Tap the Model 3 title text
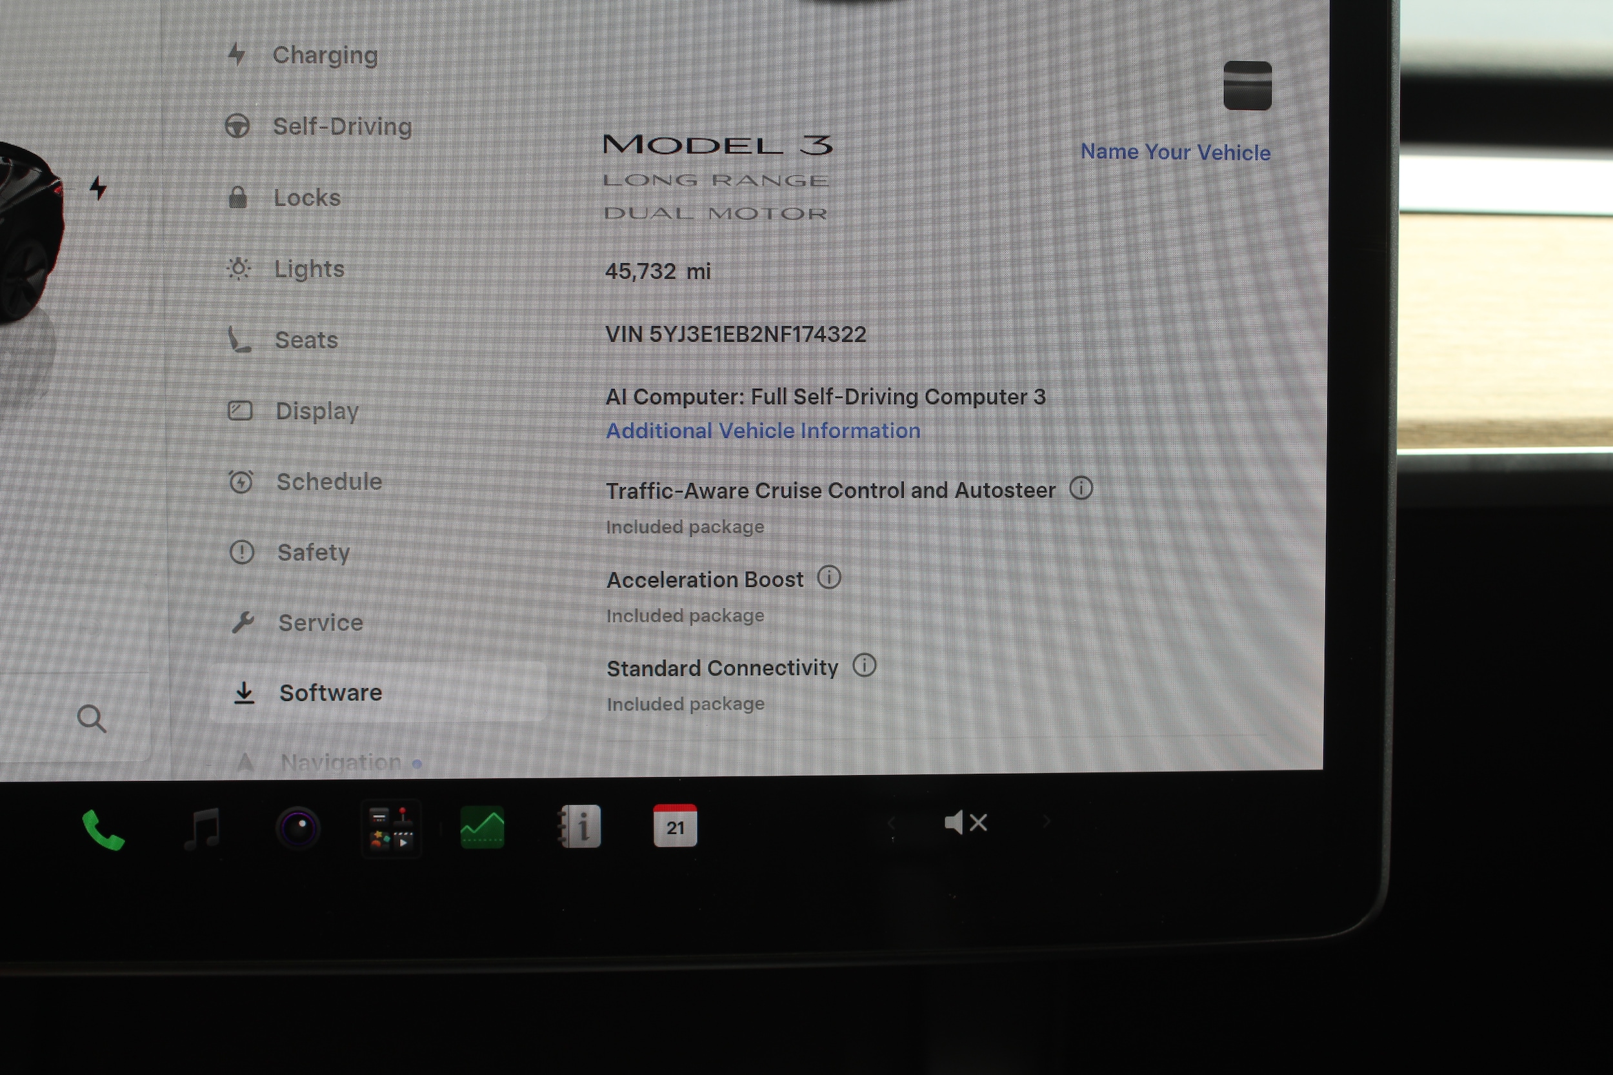This screenshot has height=1075, width=1613. click(x=717, y=144)
